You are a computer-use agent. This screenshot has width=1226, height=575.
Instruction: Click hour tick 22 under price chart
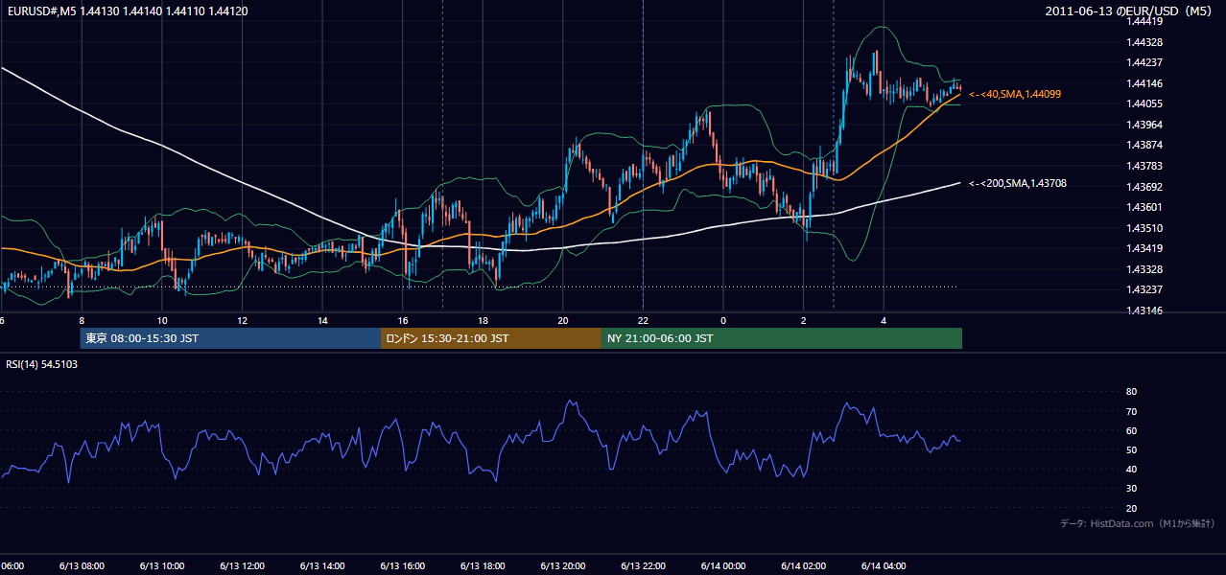pos(643,320)
